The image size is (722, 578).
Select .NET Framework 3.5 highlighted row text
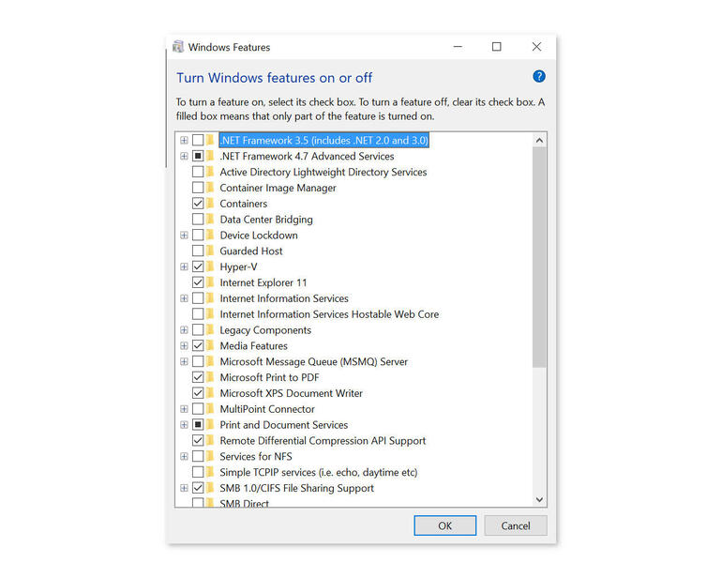[324, 140]
